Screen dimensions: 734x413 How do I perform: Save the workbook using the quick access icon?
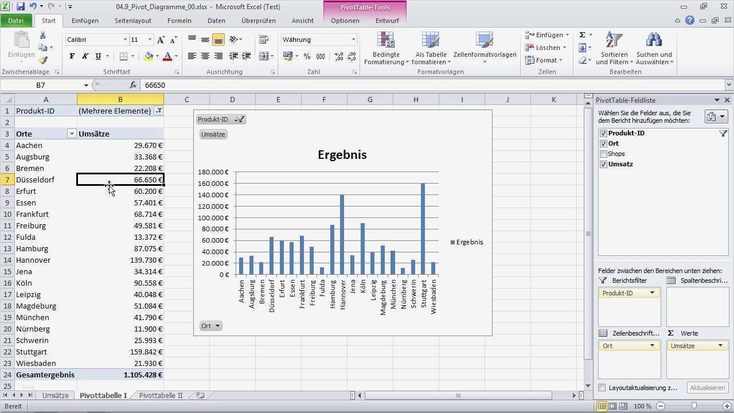(21, 6)
